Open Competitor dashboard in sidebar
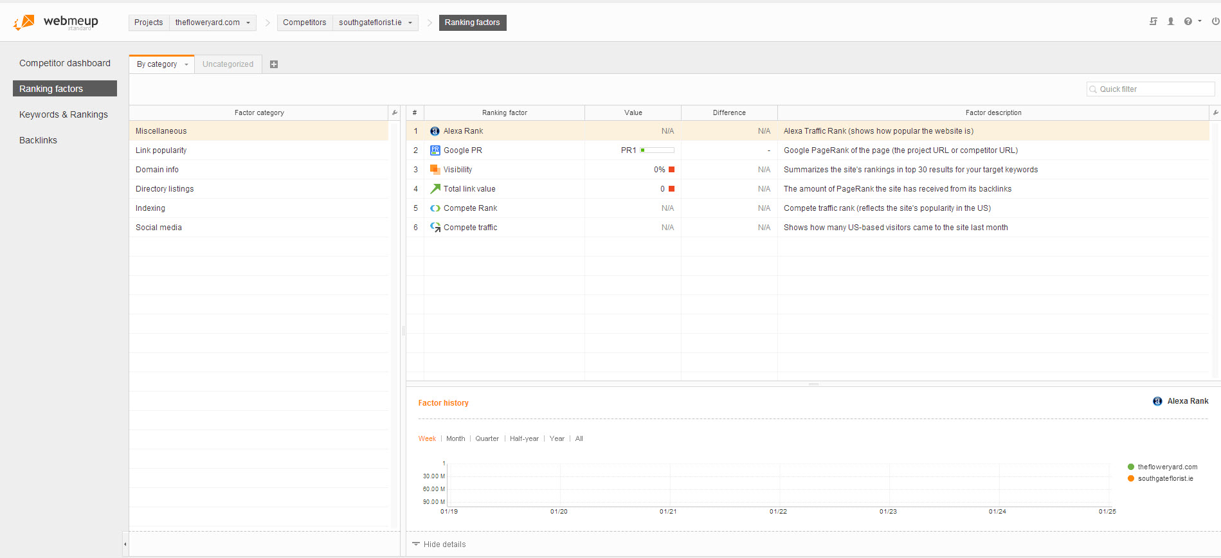This screenshot has height=558, width=1221. (65, 63)
